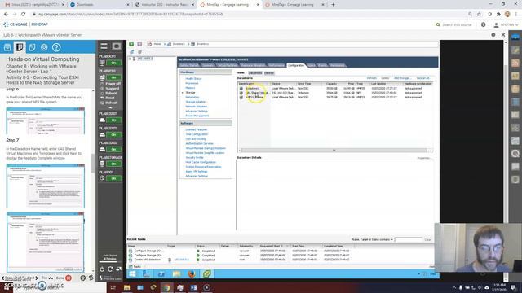Expand the 192.168.0.3 host tree node
Viewport: 522px width, 293px height.
click(130, 59)
